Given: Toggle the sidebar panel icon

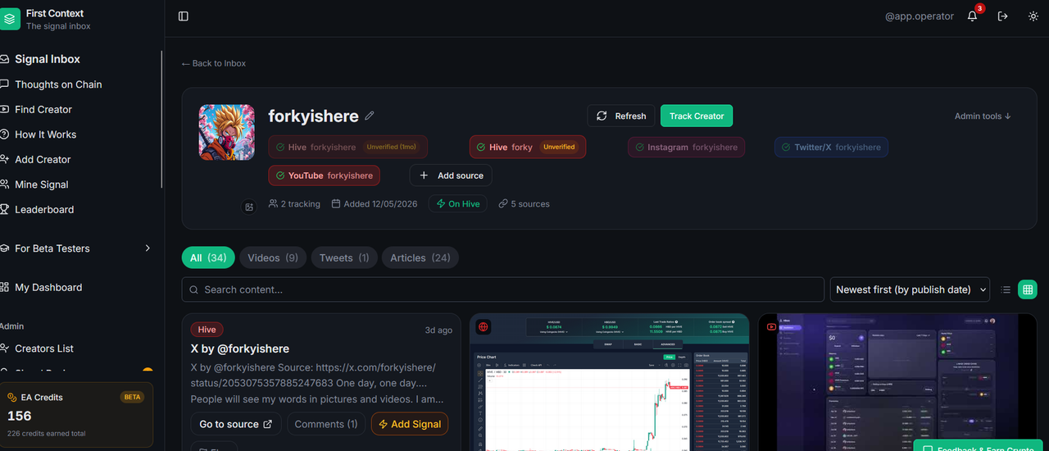Looking at the screenshot, I should (184, 16).
